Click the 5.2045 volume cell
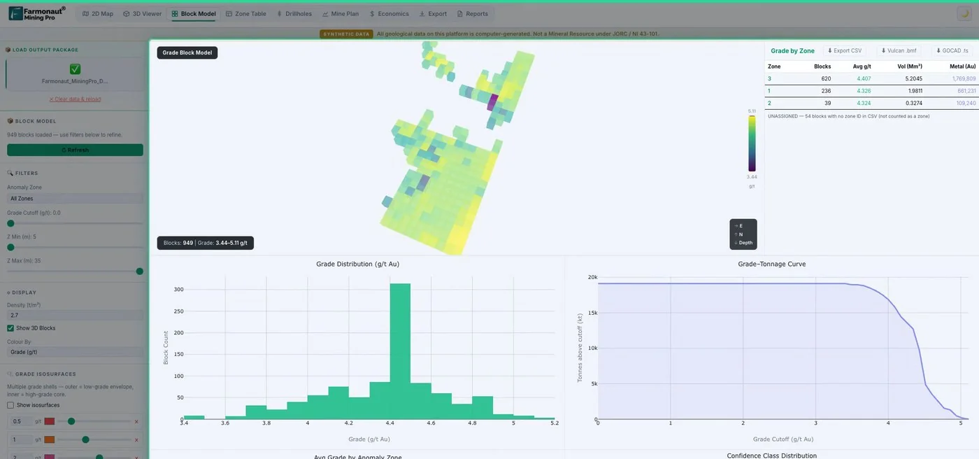 913,78
